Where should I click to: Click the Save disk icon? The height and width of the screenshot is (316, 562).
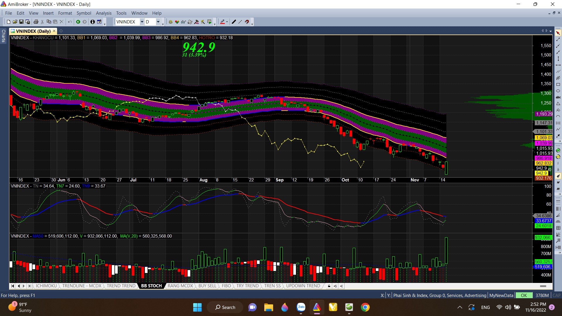[21, 22]
